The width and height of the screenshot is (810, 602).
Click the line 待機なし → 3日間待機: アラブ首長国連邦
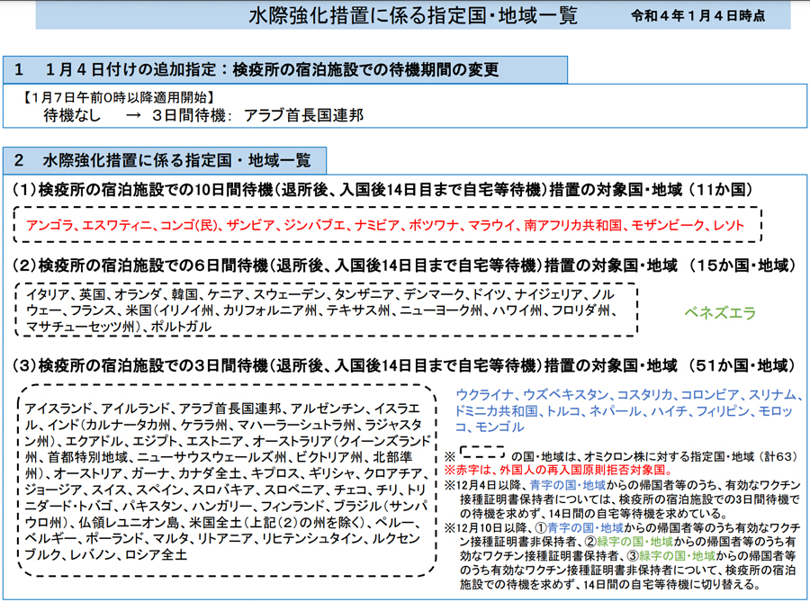pyautogui.click(x=203, y=114)
